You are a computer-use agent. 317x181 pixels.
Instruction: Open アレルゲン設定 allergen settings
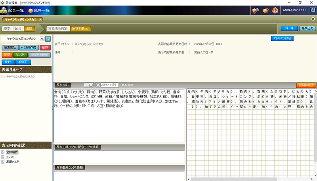coord(283,38)
